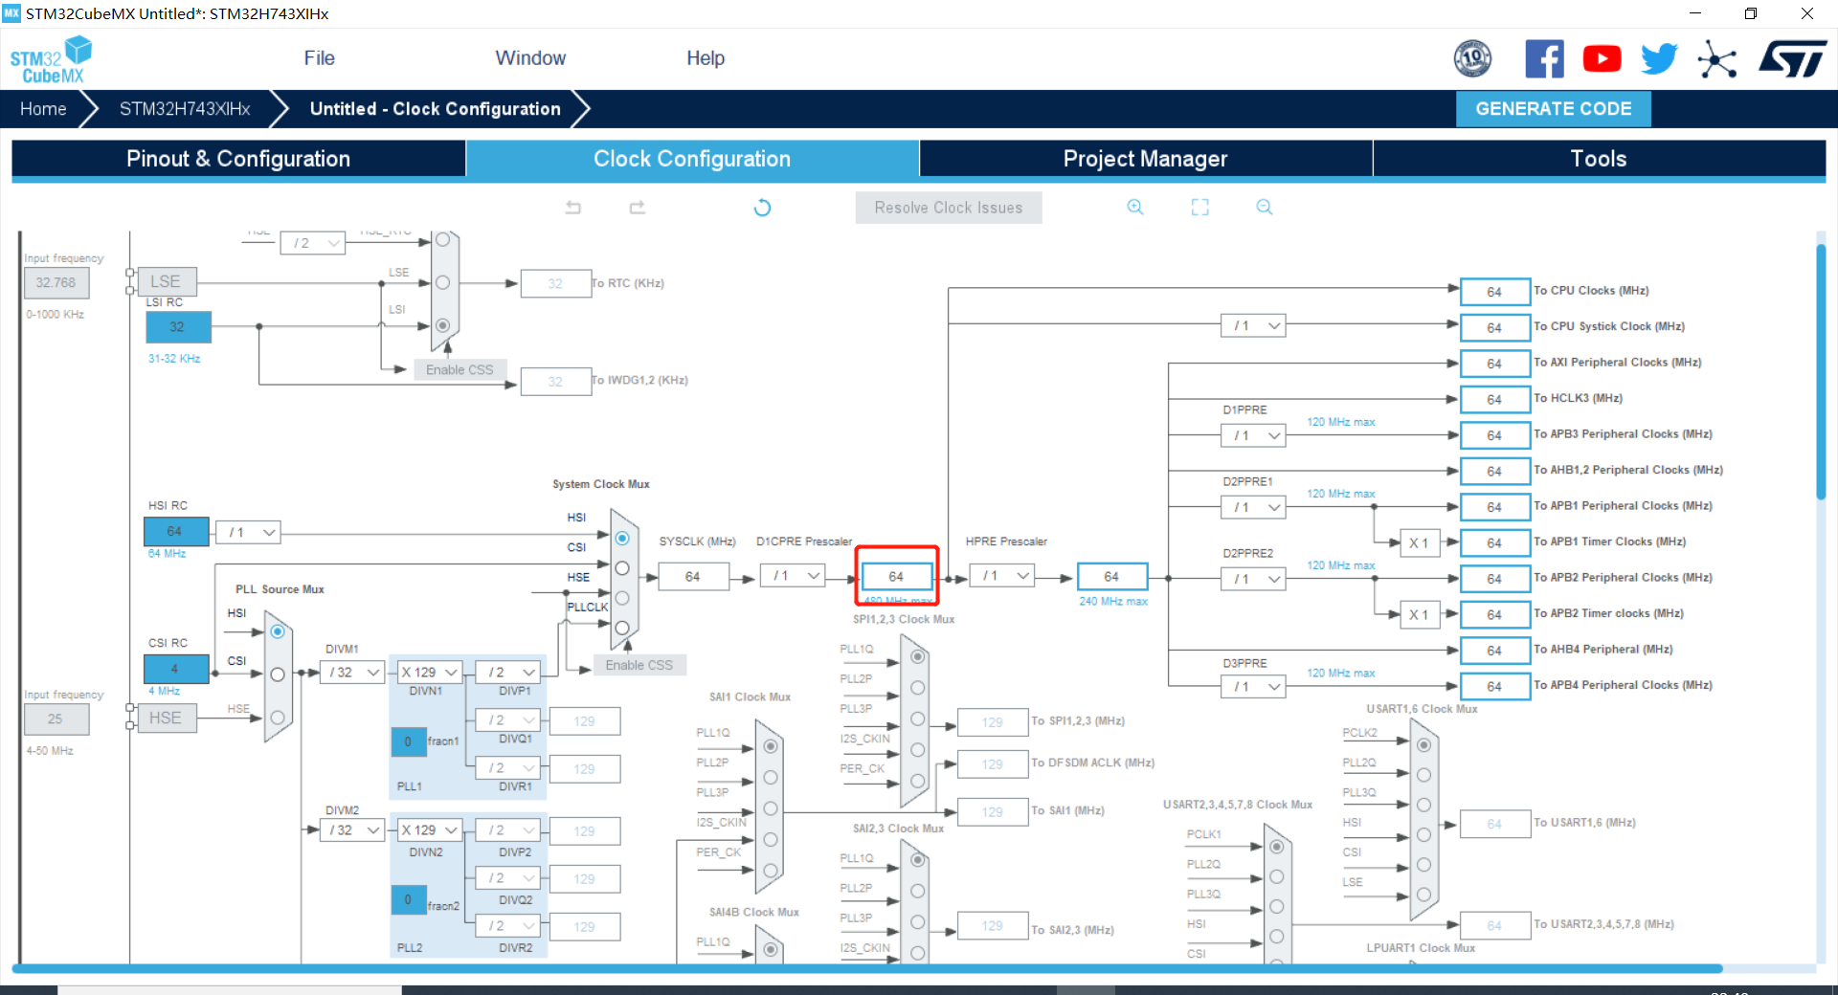
Task: Click Enable CSS under System Clock Mux
Action: [639, 665]
